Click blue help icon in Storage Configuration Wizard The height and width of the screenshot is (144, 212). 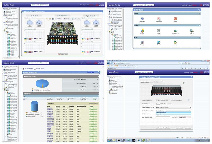pos(189,100)
